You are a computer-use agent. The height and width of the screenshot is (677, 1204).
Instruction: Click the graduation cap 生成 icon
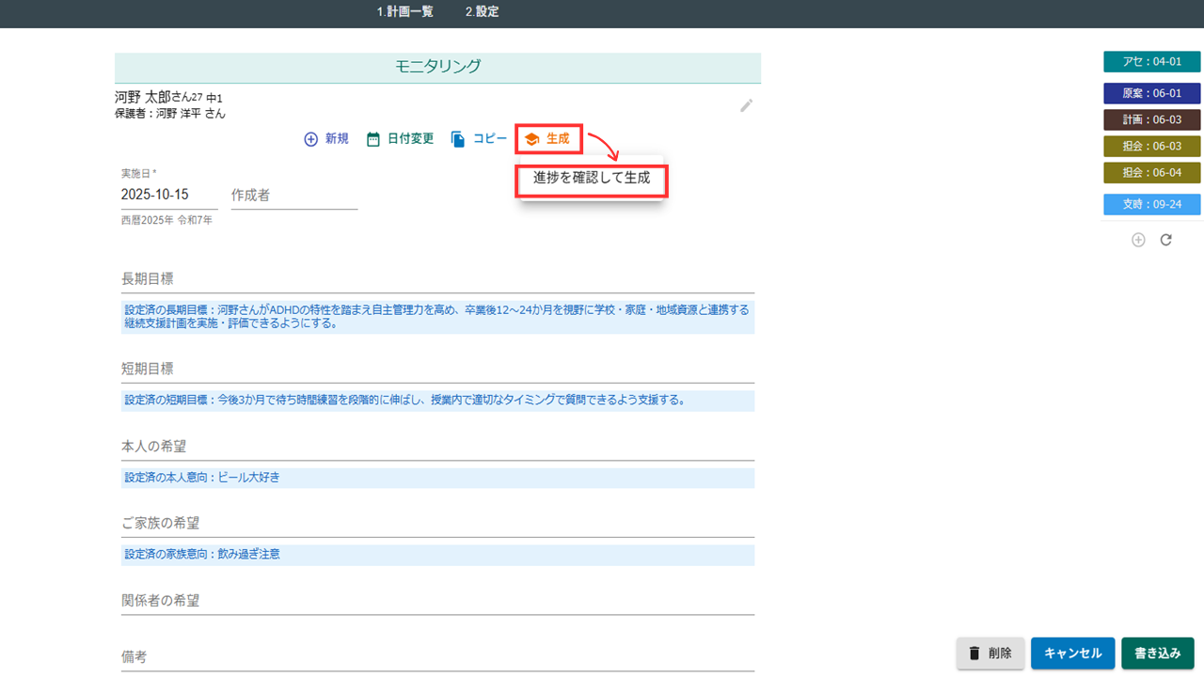tap(531, 139)
